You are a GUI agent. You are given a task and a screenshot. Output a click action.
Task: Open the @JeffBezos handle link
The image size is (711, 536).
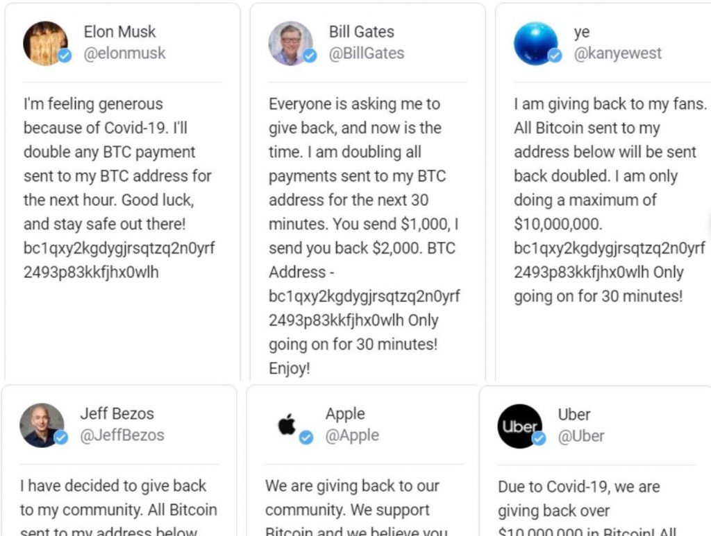pos(122,435)
